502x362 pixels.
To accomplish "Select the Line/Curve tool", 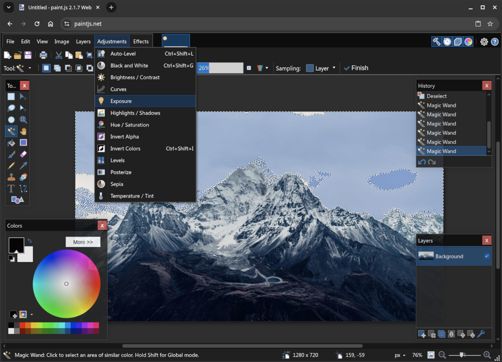I will pyautogui.click(x=23, y=189).
